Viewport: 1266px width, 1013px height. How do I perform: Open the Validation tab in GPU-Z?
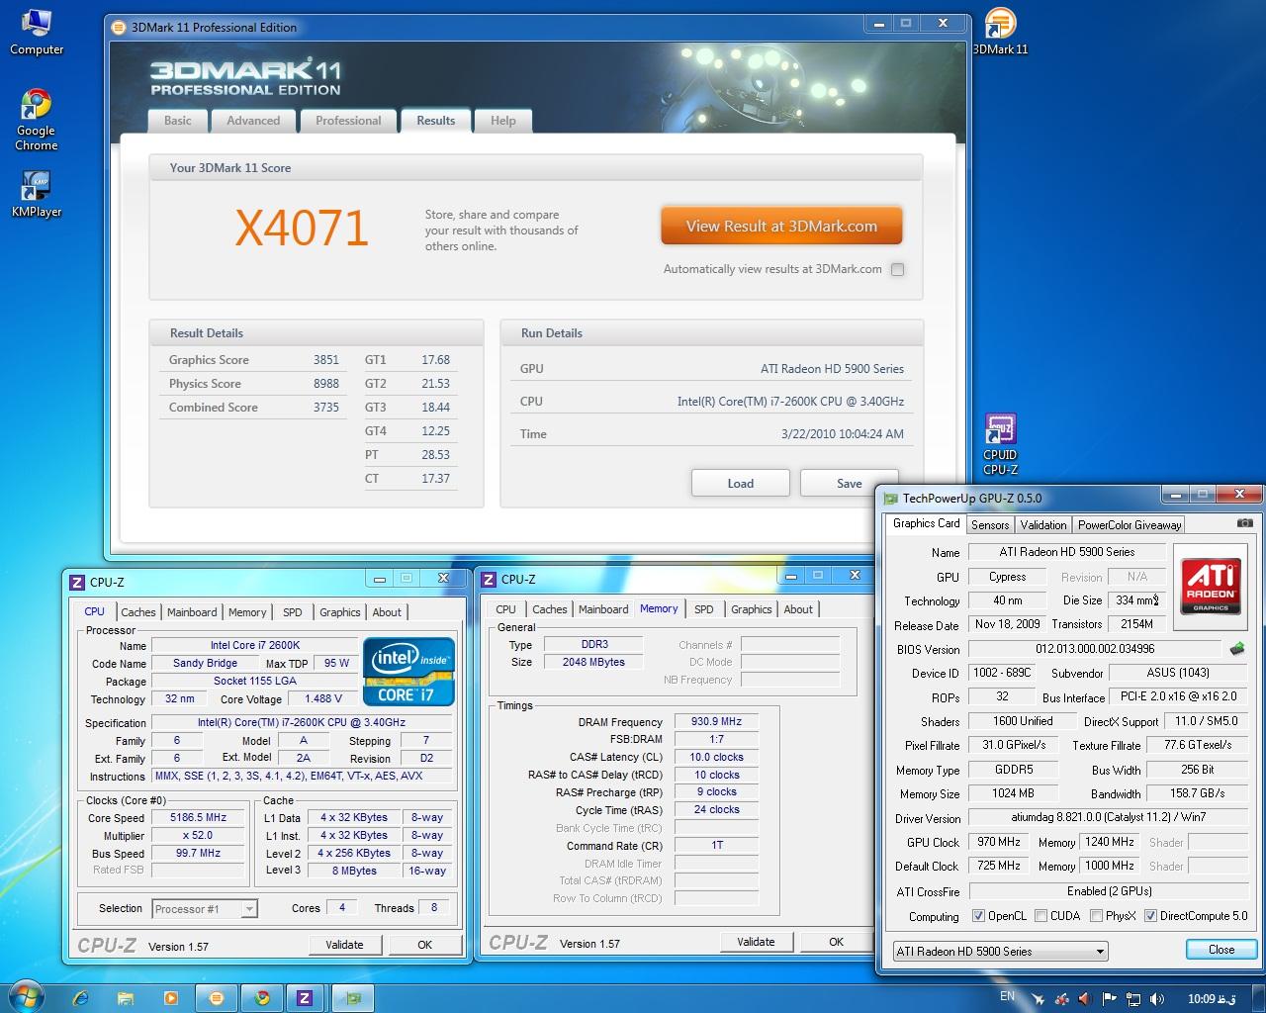1043,525
